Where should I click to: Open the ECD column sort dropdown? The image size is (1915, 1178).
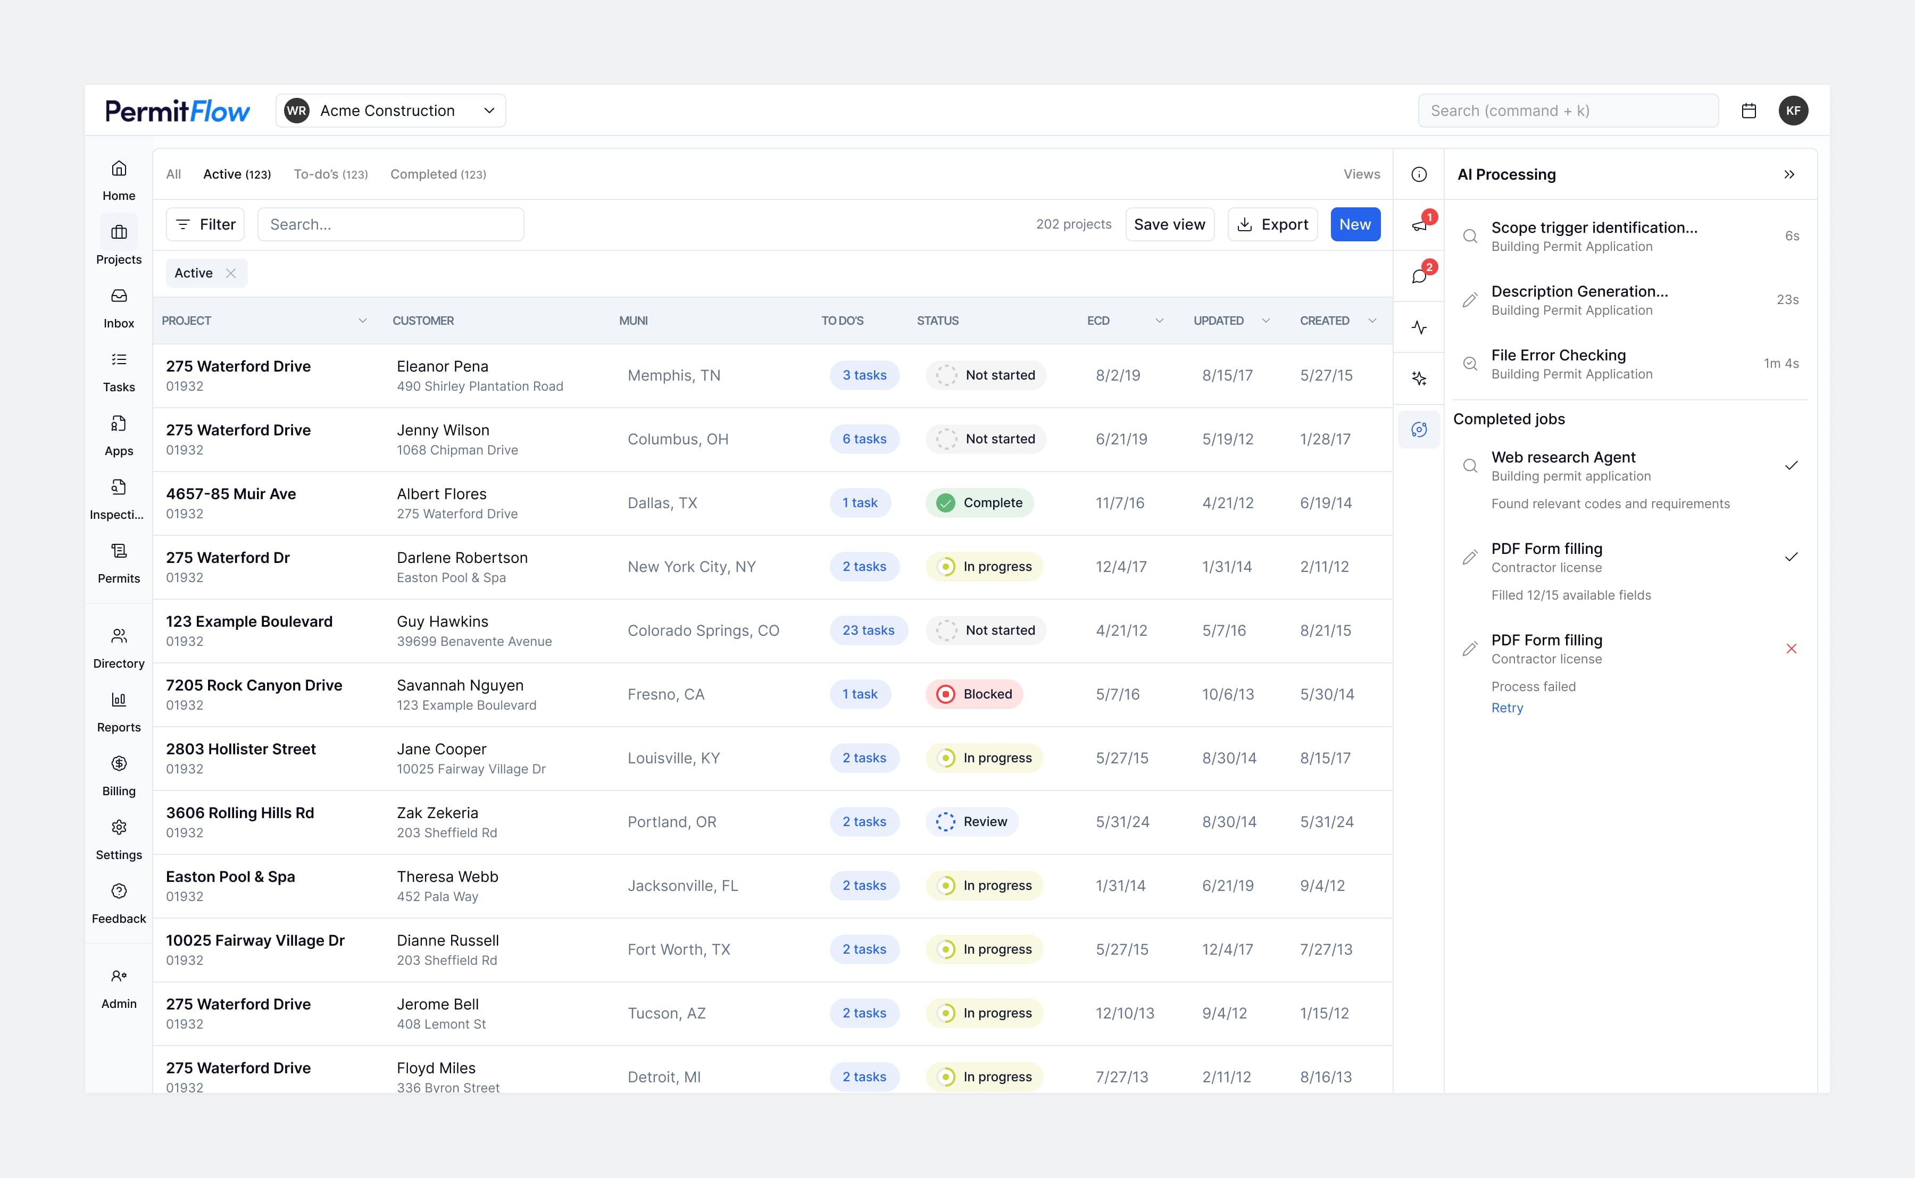click(1160, 320)
